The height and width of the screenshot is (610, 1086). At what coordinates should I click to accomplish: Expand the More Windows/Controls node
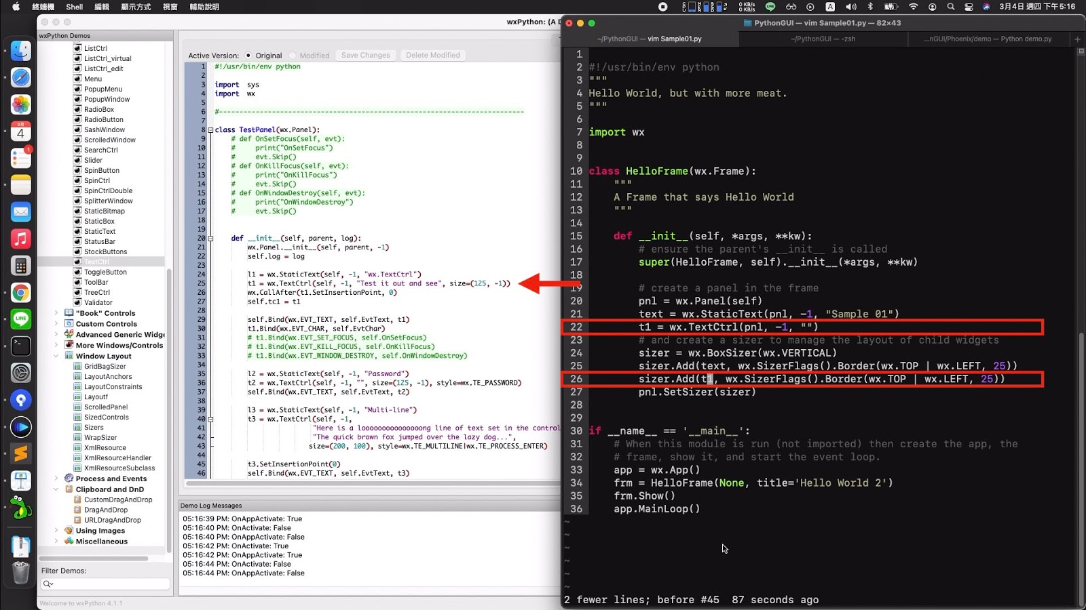coord(56,345)
